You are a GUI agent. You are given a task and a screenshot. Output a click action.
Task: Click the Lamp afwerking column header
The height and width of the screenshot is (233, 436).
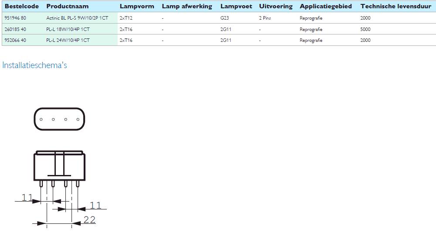click(x=187, y=7)
